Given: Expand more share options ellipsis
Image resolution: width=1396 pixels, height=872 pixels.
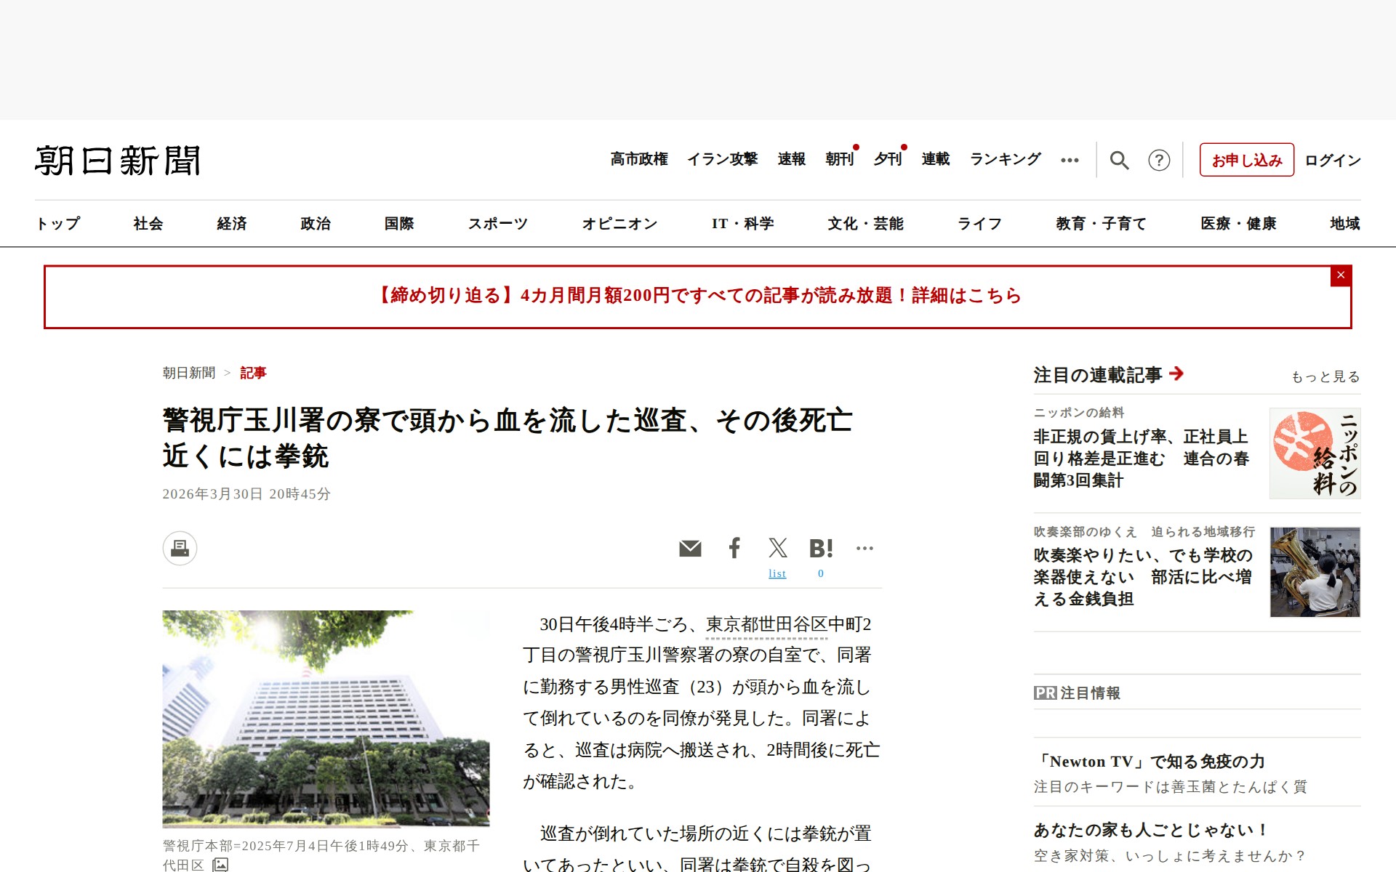Looking at the screenshot, I should [x=865, y=548].
